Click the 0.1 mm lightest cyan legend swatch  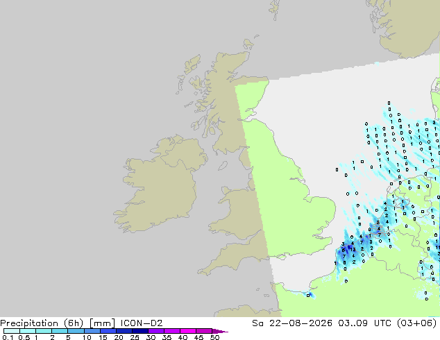[12, 331]
